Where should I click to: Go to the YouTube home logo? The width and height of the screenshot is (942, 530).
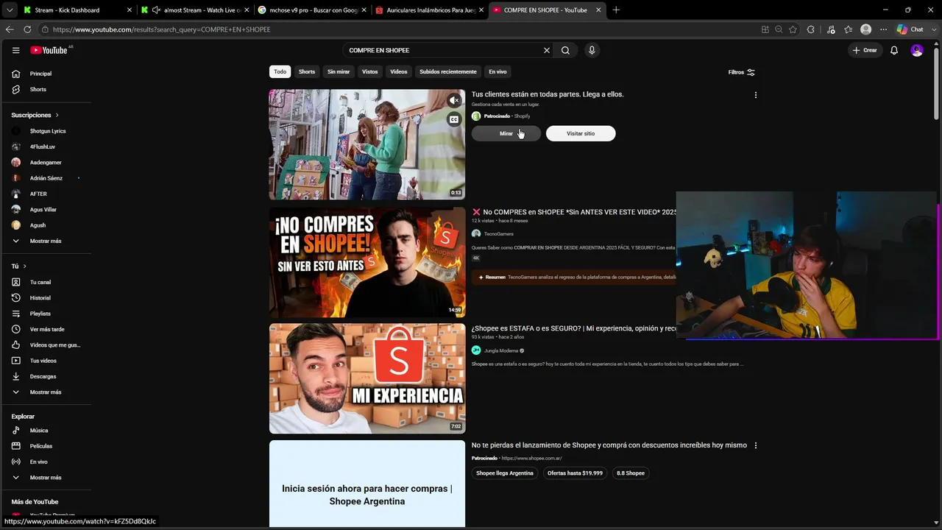coord(49,50)
